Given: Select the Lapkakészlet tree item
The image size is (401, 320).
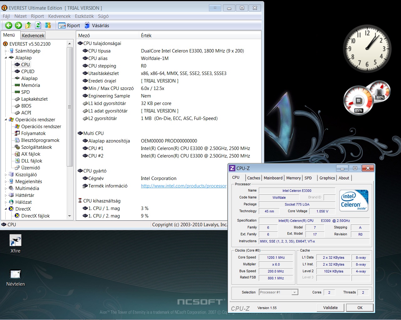Looking at the screenshot, I should (x=34, y=99).
